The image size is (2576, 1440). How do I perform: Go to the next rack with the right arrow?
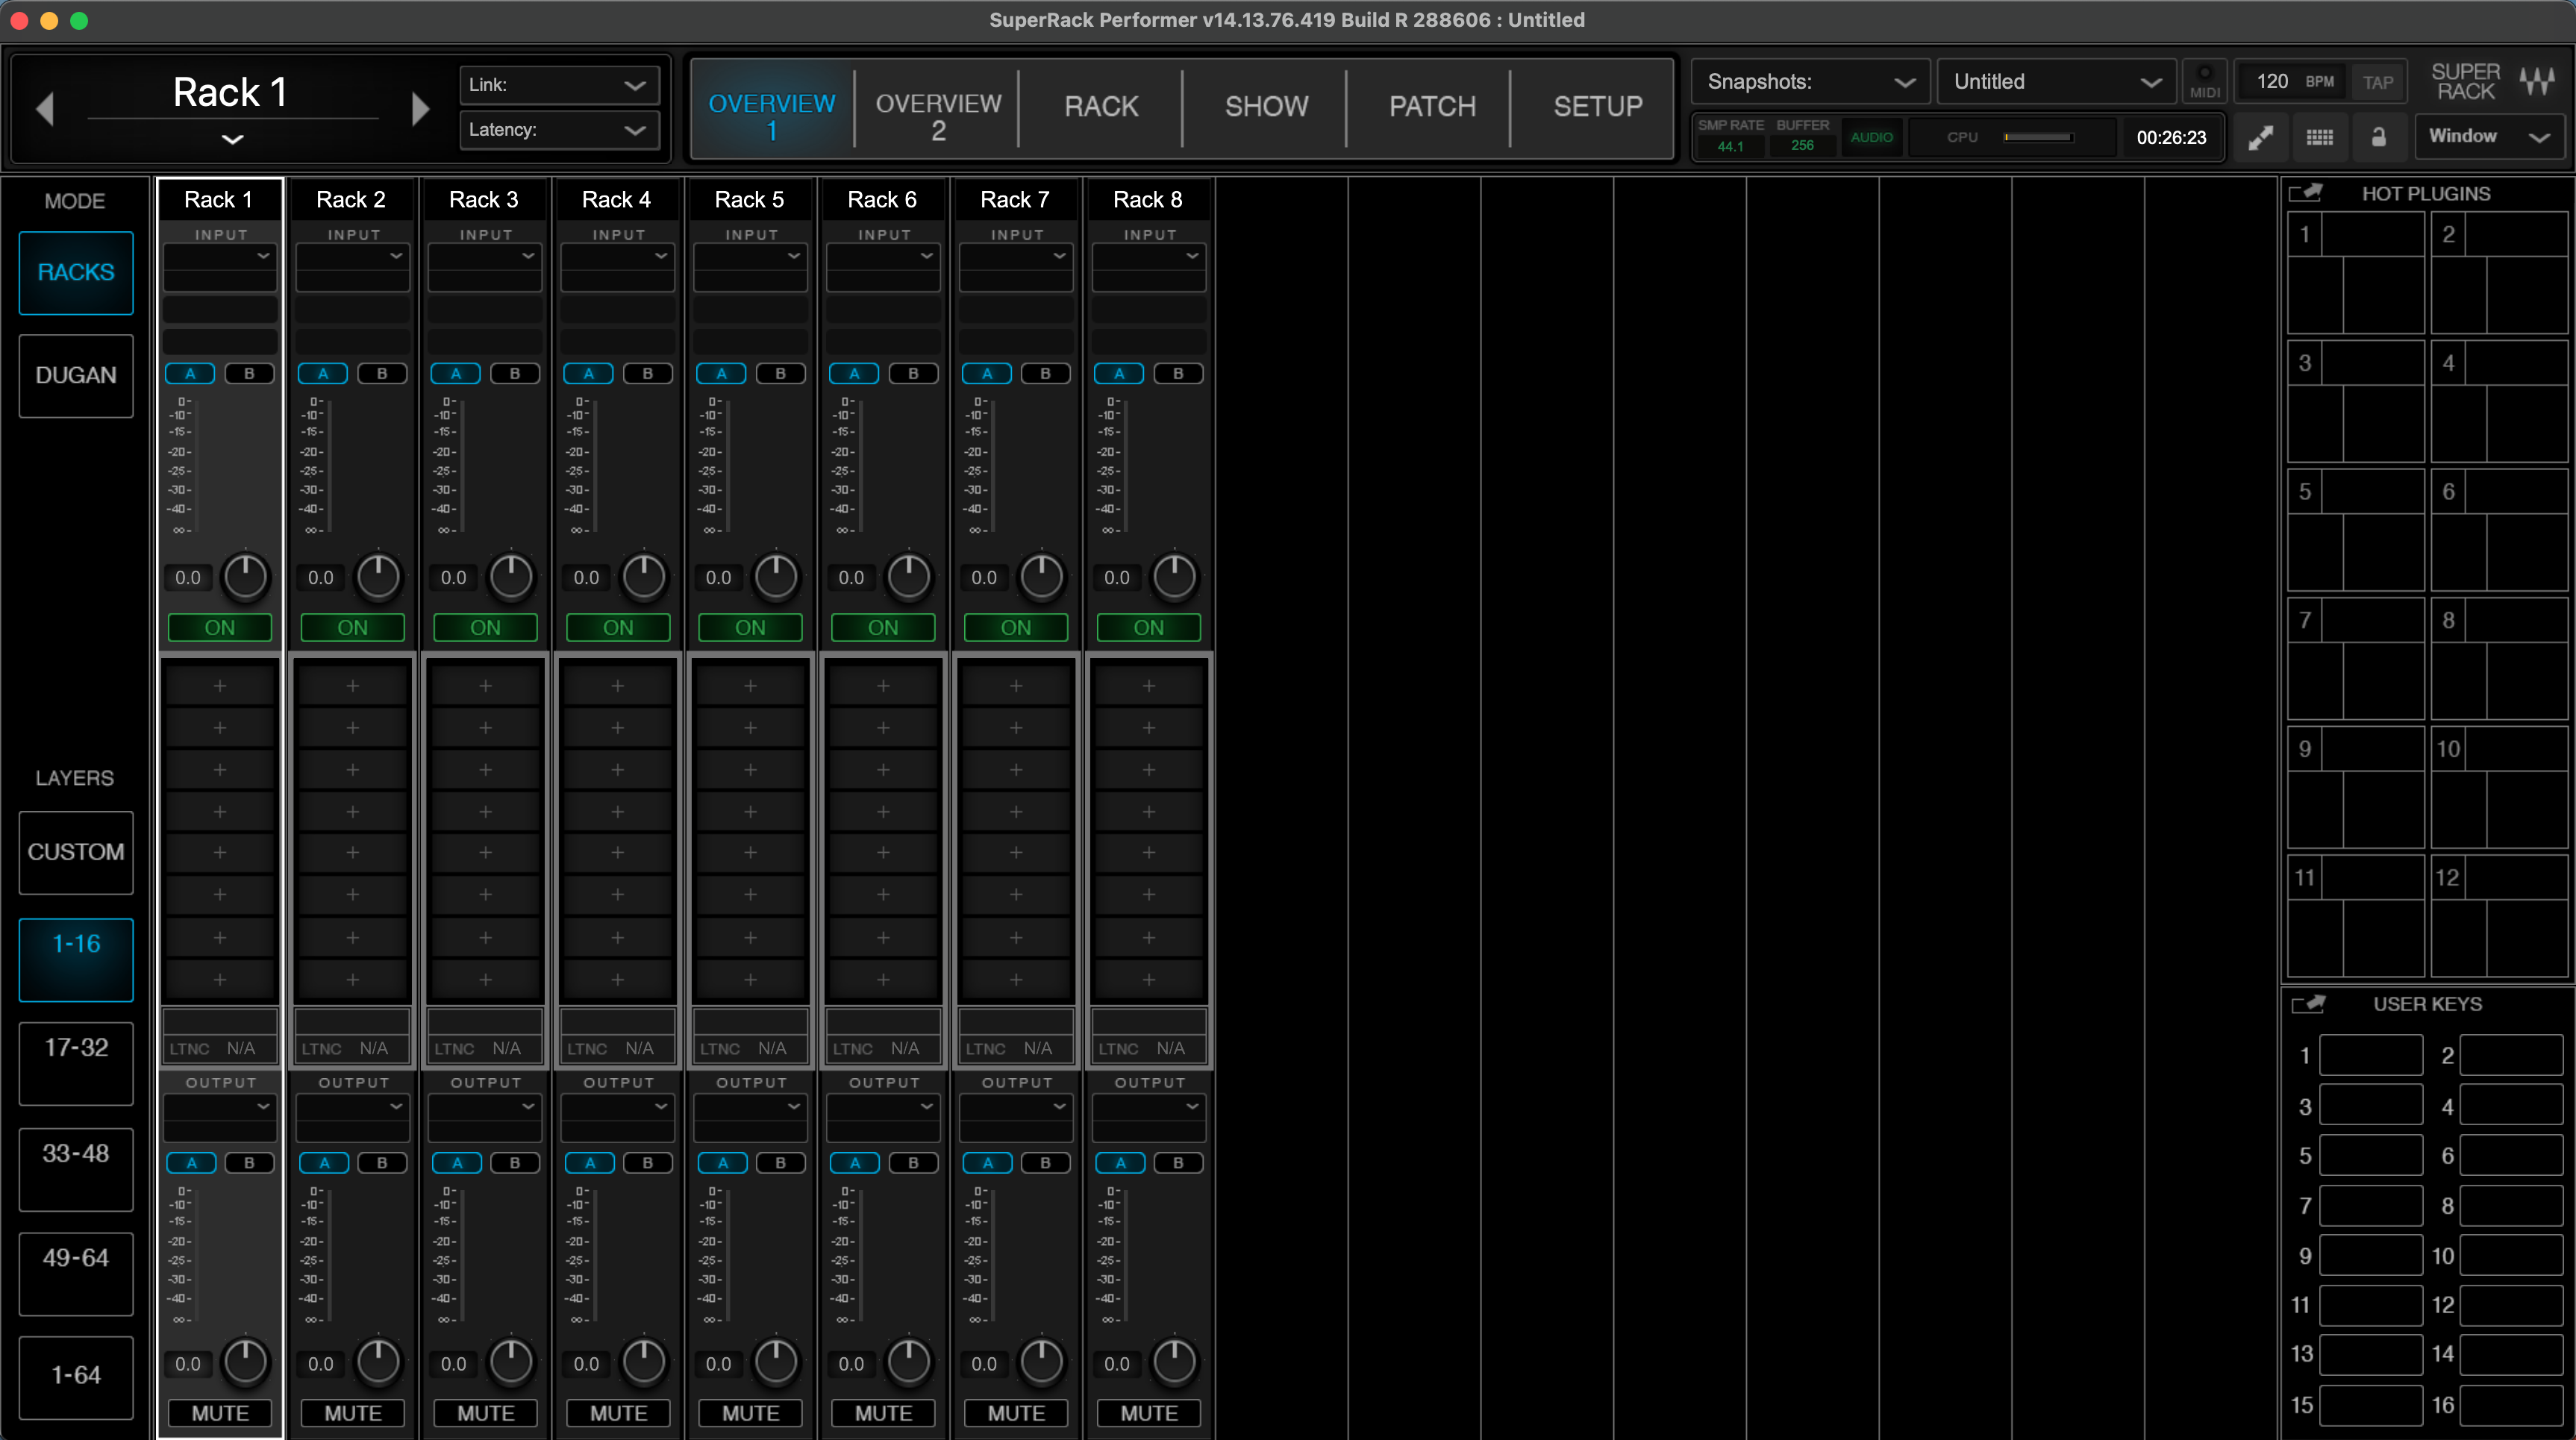(x=420, y=108)
